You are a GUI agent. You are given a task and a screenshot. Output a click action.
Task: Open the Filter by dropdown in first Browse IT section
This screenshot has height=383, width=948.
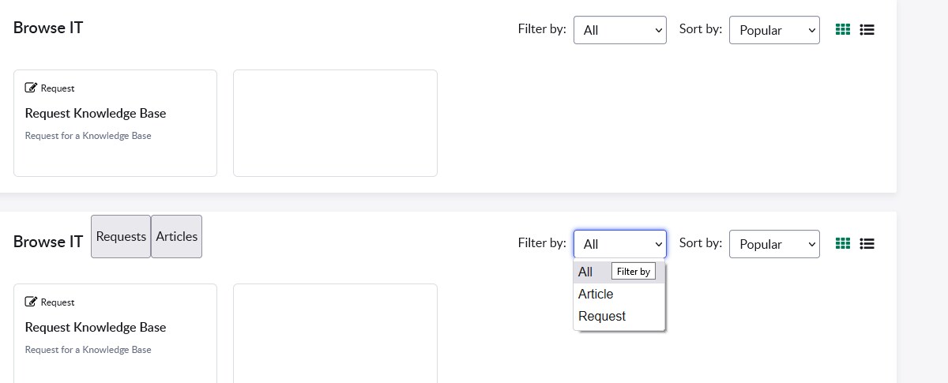tap(620, 30)
